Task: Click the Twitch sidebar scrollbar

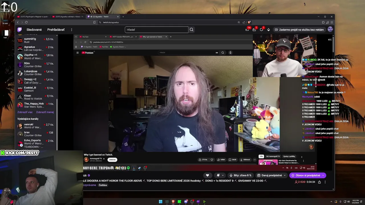Action: pyautogui.click(x=57, y=124)
